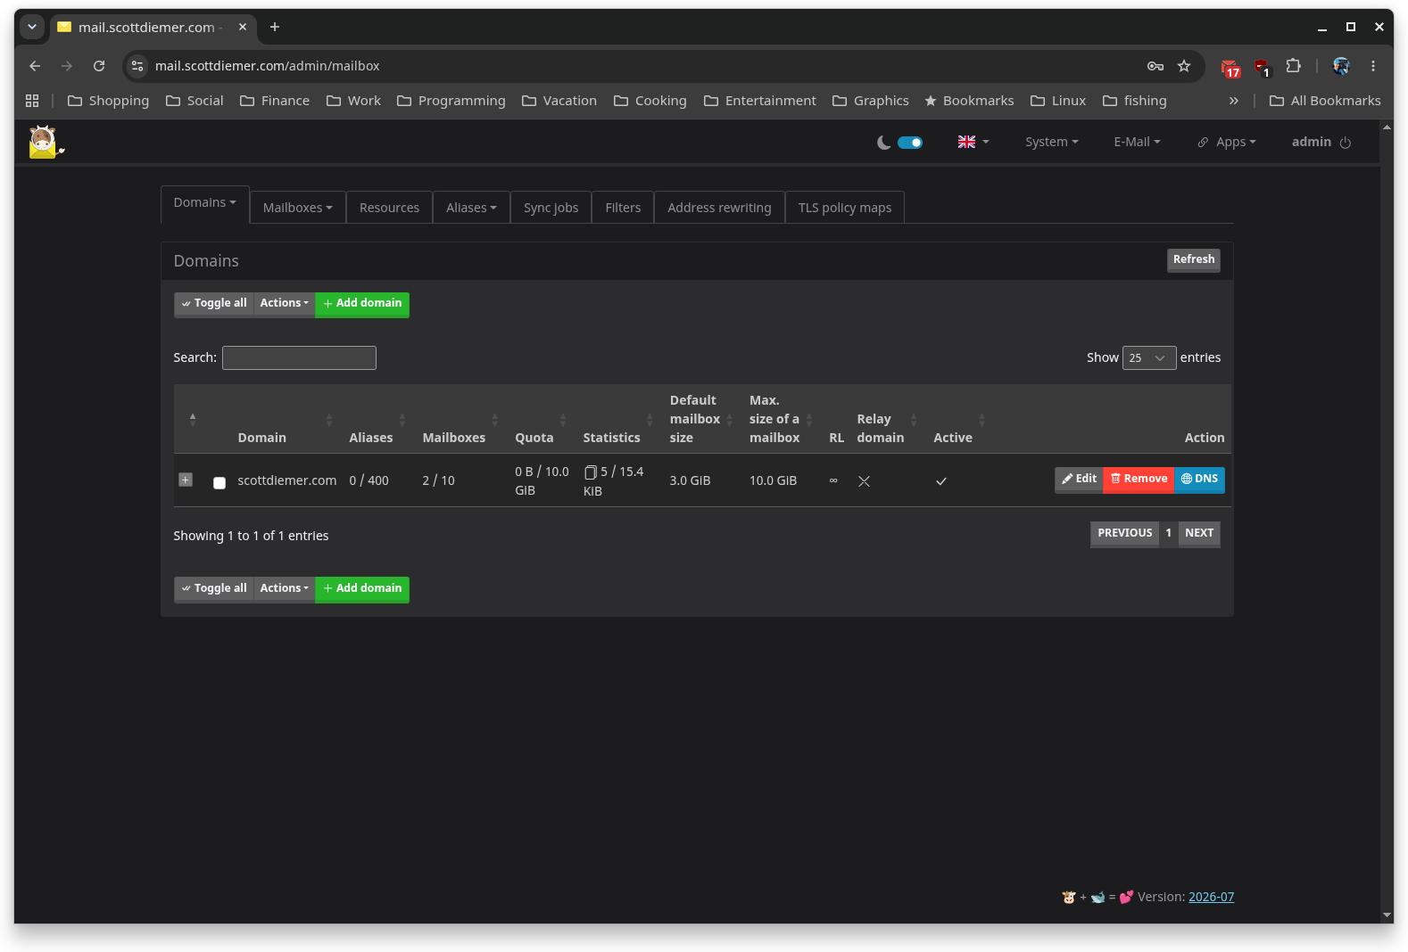Click the bottom Add domain button
Screen dimensions: 1408x952
pos(362,589)
